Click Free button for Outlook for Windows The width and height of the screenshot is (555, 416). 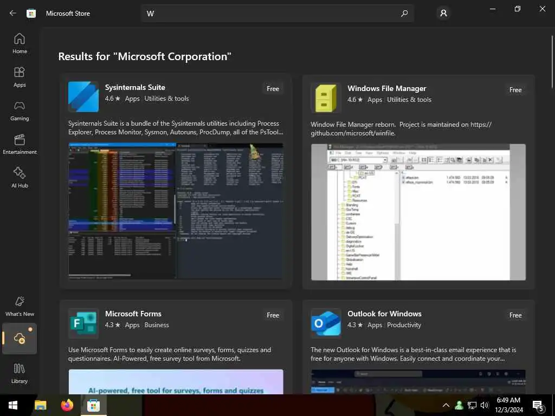[x=515, y=315]
